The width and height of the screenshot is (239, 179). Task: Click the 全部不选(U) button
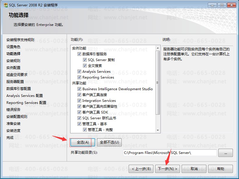109,142
